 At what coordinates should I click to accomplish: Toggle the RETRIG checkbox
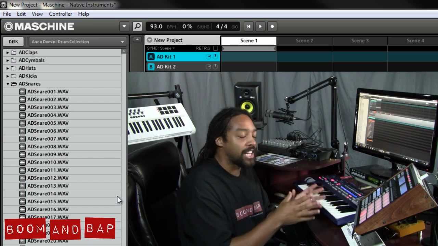pos(215,48)
